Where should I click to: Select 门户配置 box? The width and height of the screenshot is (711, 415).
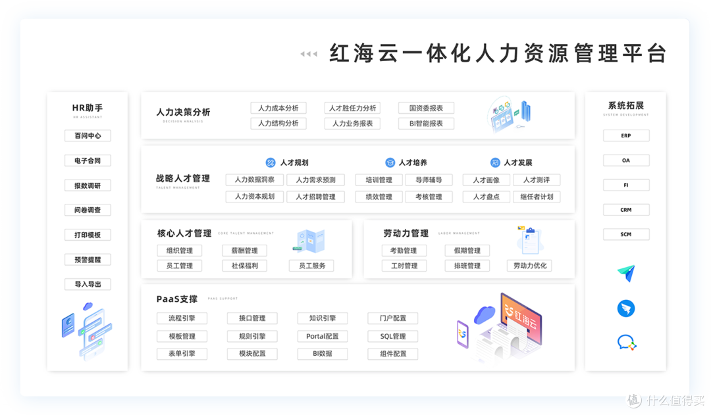coord(393,318)
